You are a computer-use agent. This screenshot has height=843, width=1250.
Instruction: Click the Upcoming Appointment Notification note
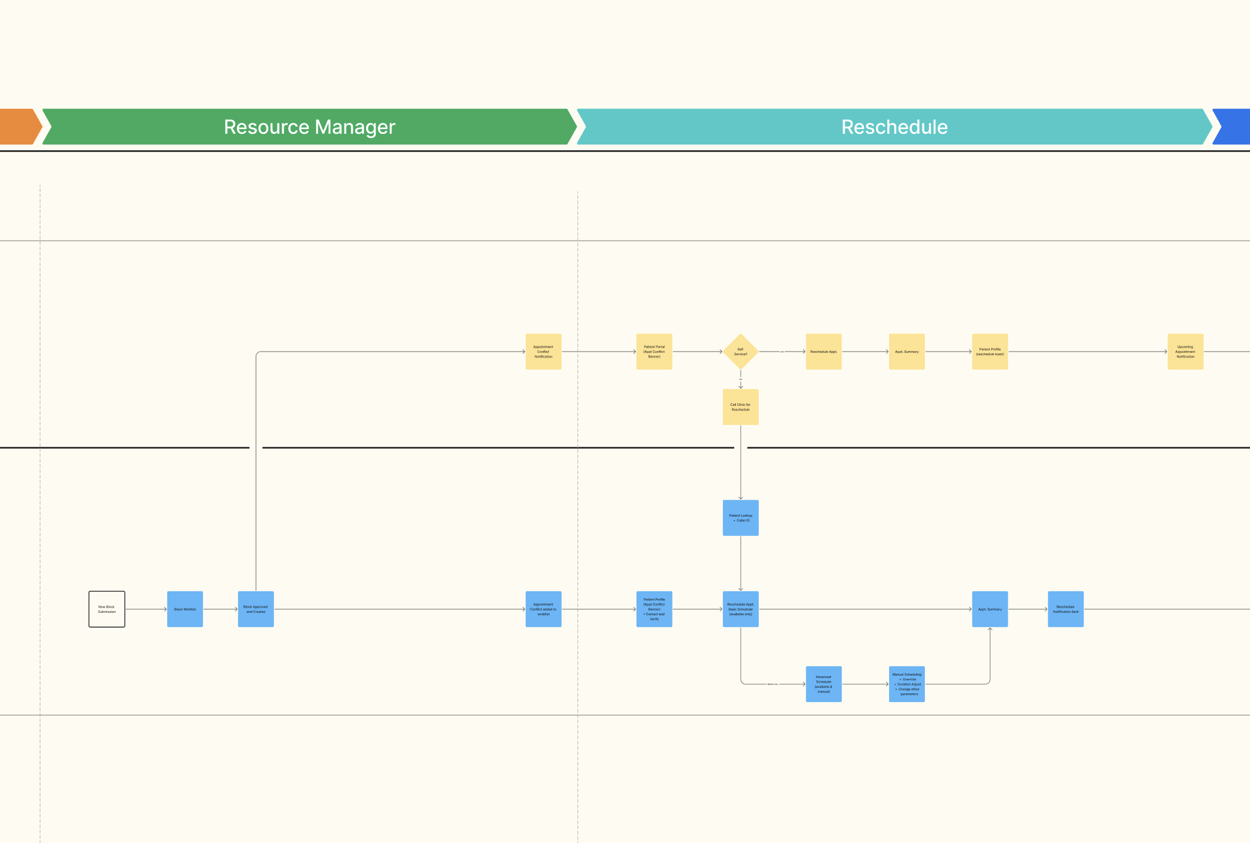point(1185,352)
